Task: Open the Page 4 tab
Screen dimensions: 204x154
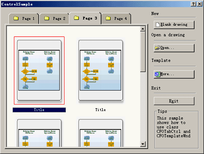Action: (116, 18)
